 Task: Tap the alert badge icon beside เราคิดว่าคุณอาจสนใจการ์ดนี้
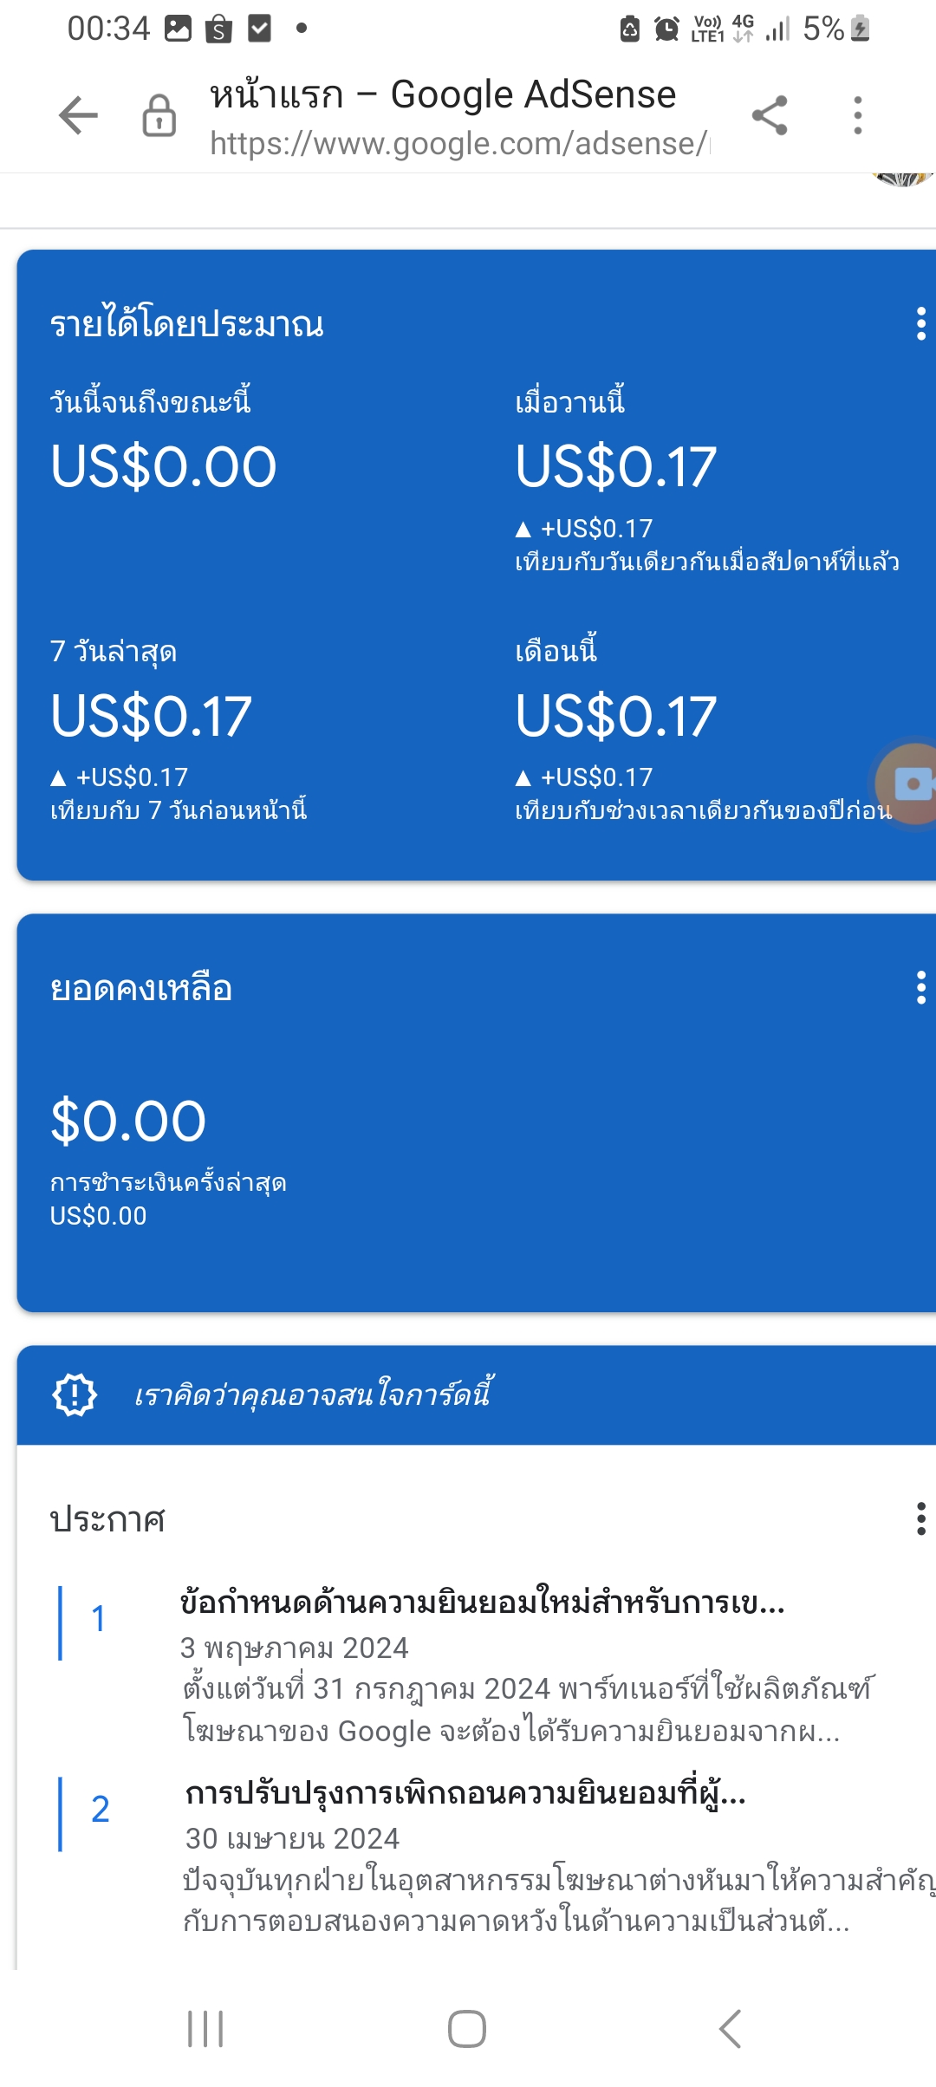point(75,1395)
